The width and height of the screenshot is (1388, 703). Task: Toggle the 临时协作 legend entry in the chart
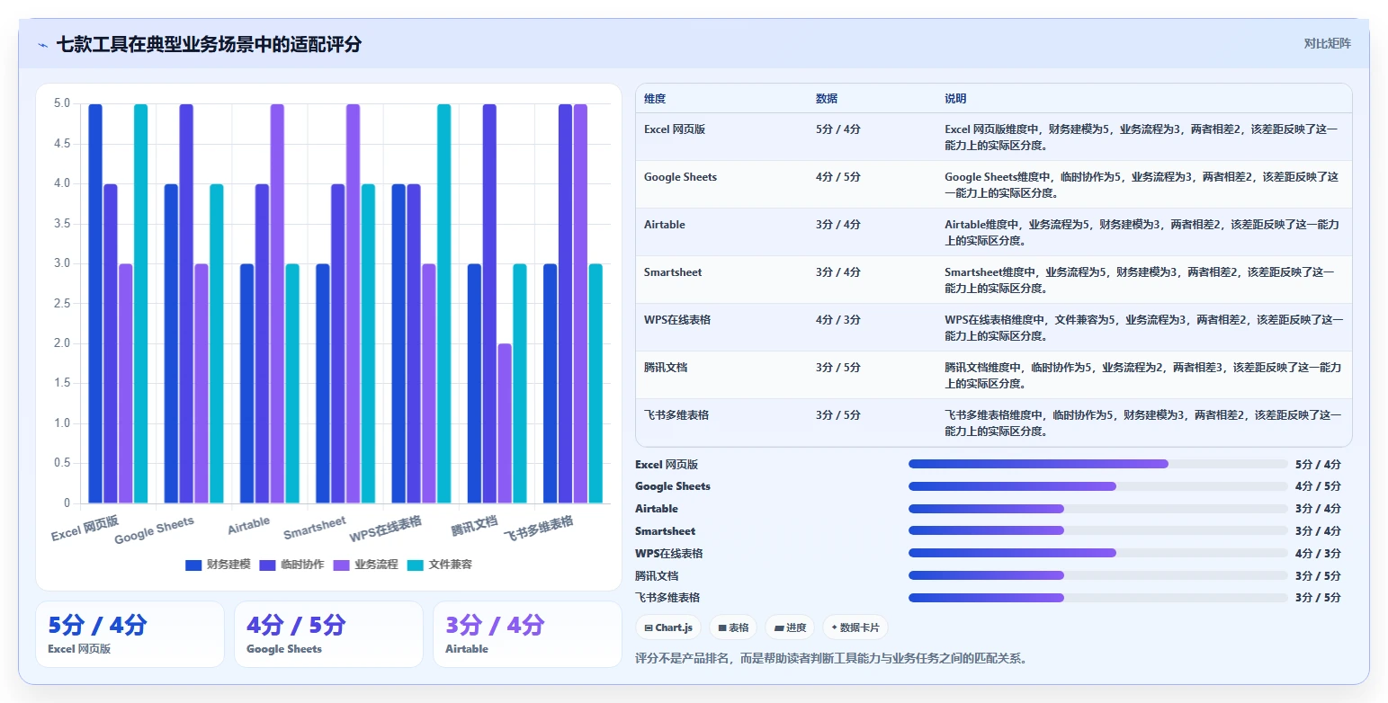[x=292, y=565]
